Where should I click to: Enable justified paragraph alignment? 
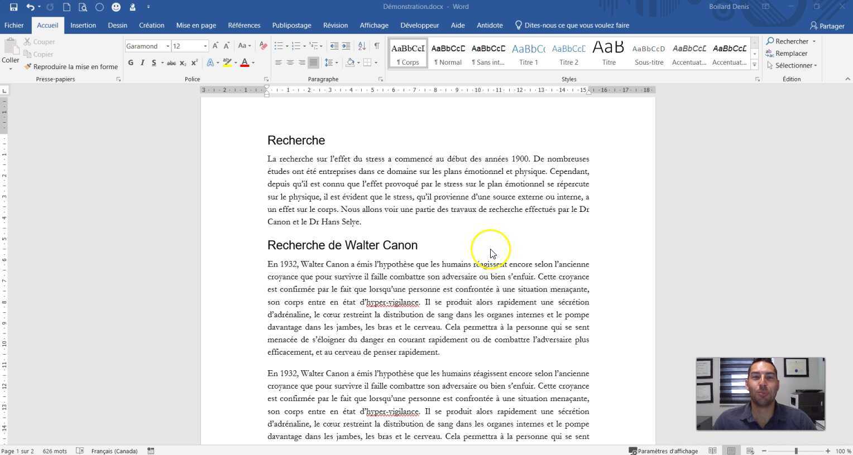point(313,62)
